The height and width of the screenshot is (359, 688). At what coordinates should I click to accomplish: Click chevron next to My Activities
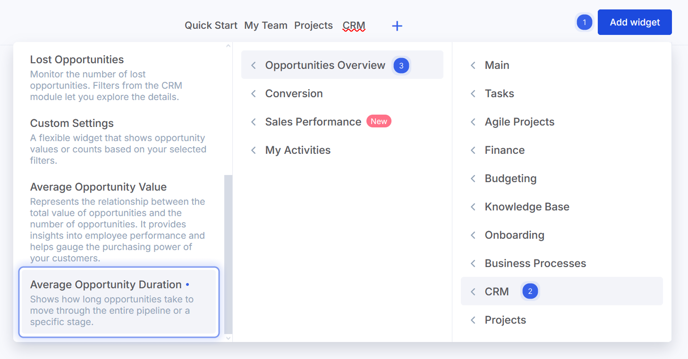coord(254,150)
